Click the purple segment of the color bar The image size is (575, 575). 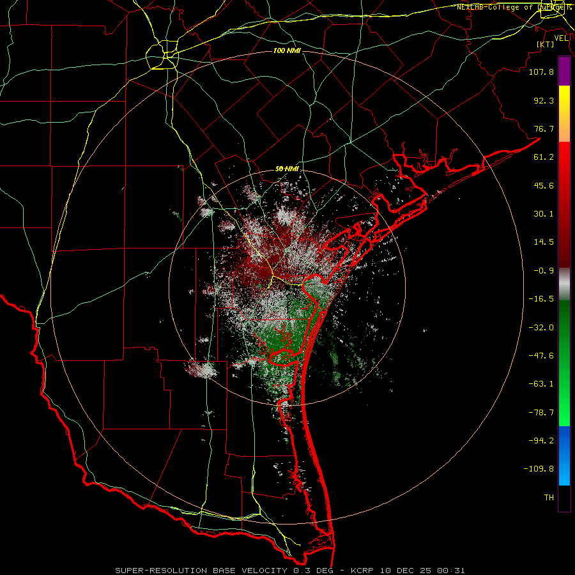click(x=564, y=71)
